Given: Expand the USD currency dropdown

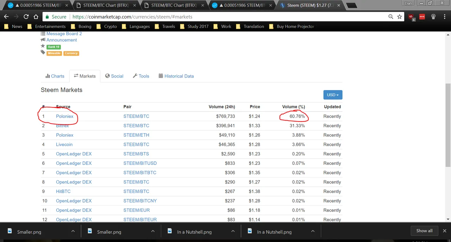Looking at the screenshot, I should click(333, 95).
